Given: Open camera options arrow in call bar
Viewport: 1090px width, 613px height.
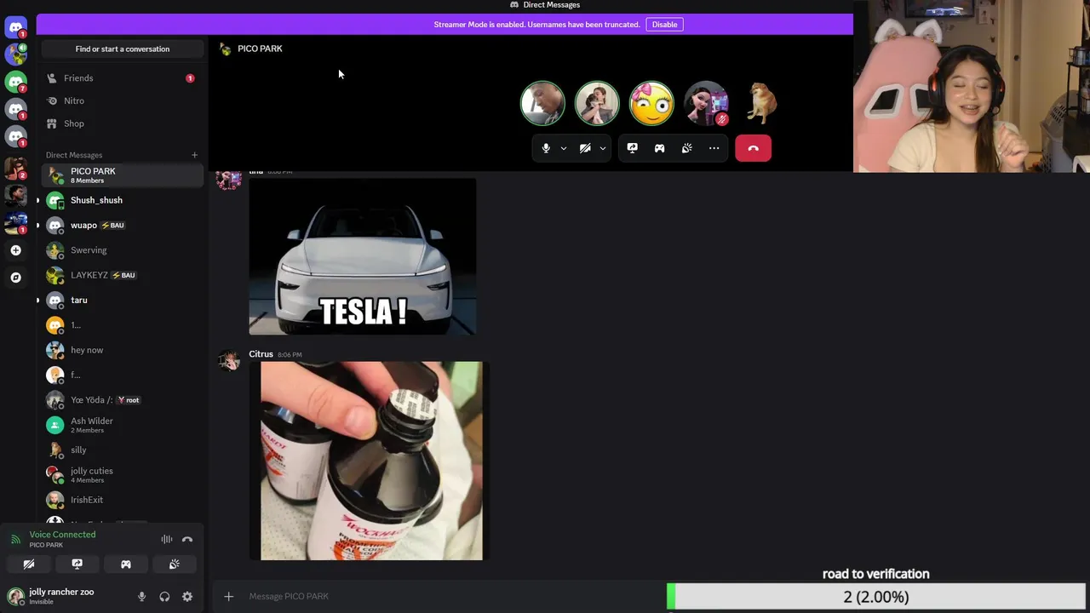Looking at the screenshot, I should click(602, 148).
